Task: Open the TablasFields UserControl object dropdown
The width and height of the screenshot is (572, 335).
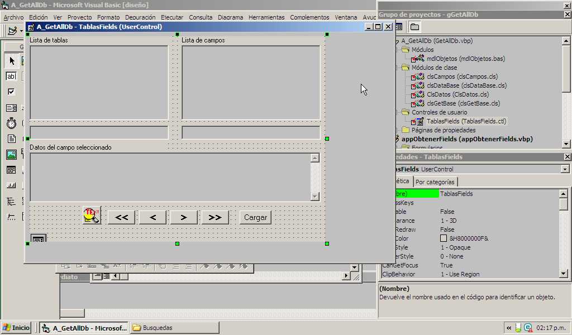Action: (565, 169)
